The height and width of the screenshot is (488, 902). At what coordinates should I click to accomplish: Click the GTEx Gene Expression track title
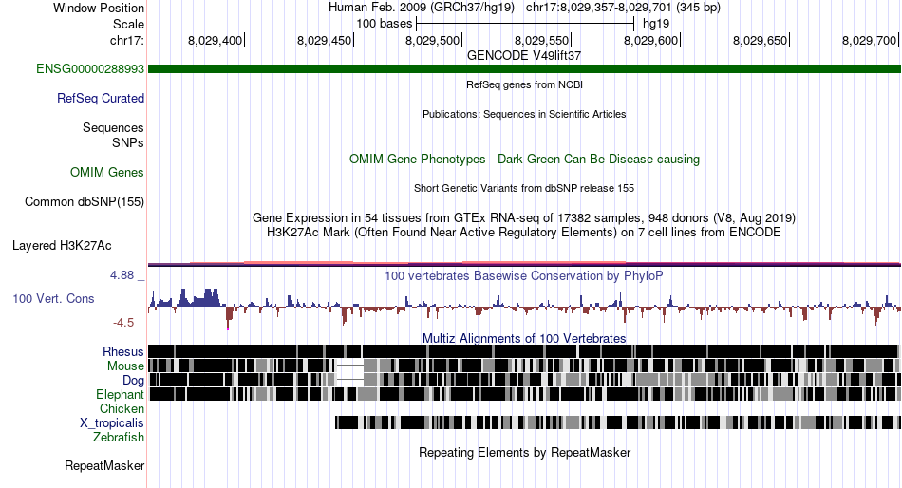(x=524, y=218)
